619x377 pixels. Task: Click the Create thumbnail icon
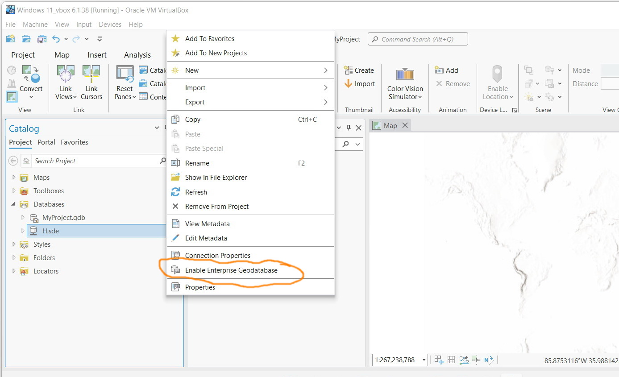point(349,70)
